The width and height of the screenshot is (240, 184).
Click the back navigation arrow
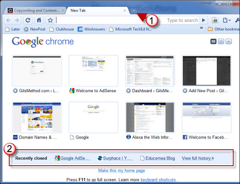9,20
